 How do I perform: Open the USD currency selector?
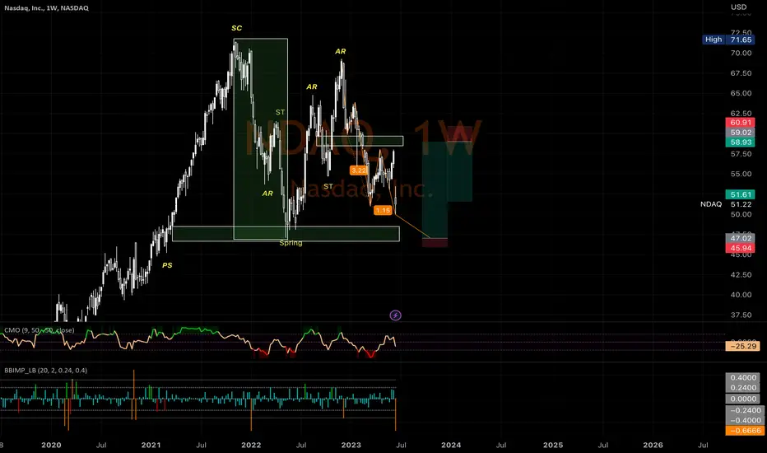739,7
